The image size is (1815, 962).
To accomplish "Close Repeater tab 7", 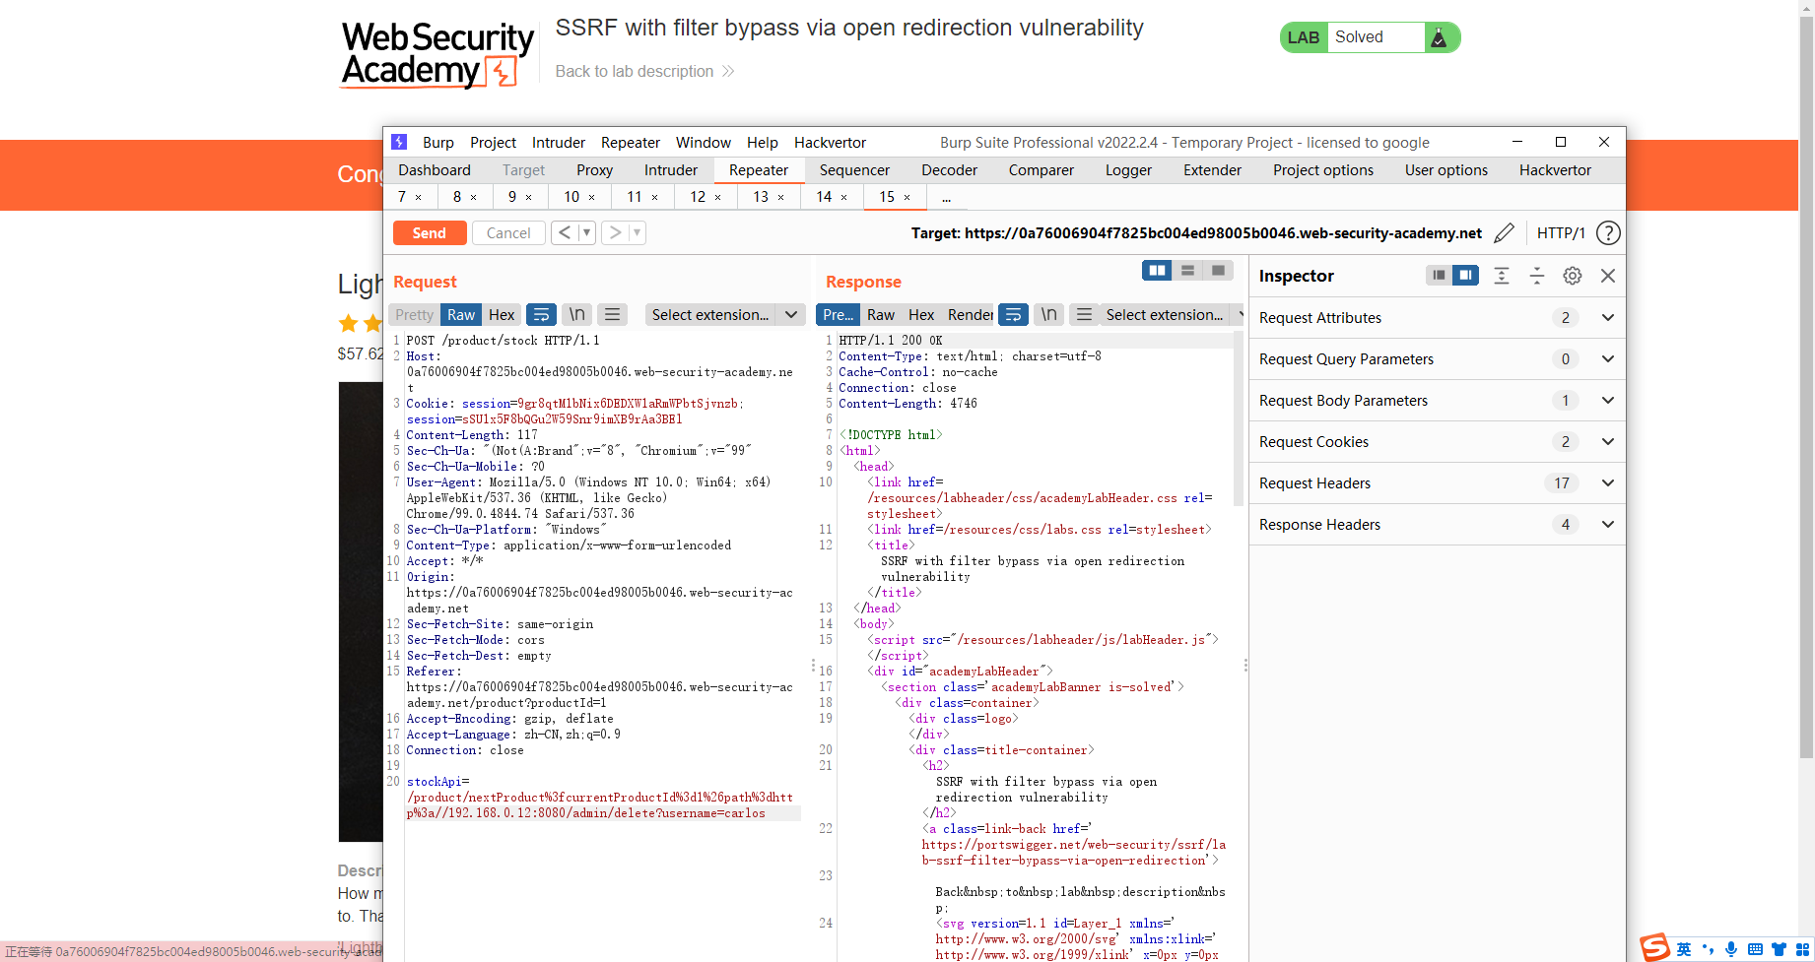I will click(x=418, y=198).
